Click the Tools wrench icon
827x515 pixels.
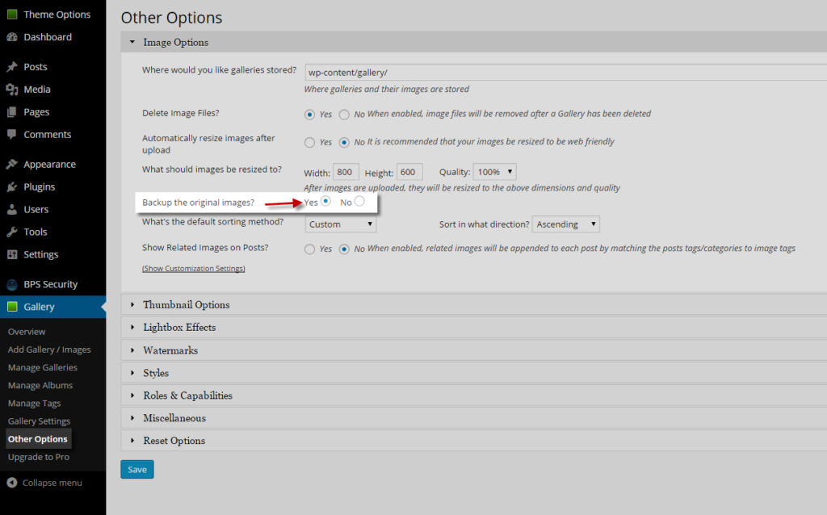click(12, 232)
